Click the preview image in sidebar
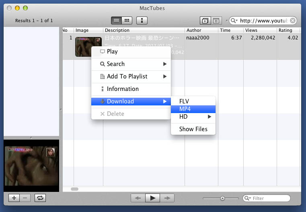The image size is (306, 212). click(x=31, y=166)
